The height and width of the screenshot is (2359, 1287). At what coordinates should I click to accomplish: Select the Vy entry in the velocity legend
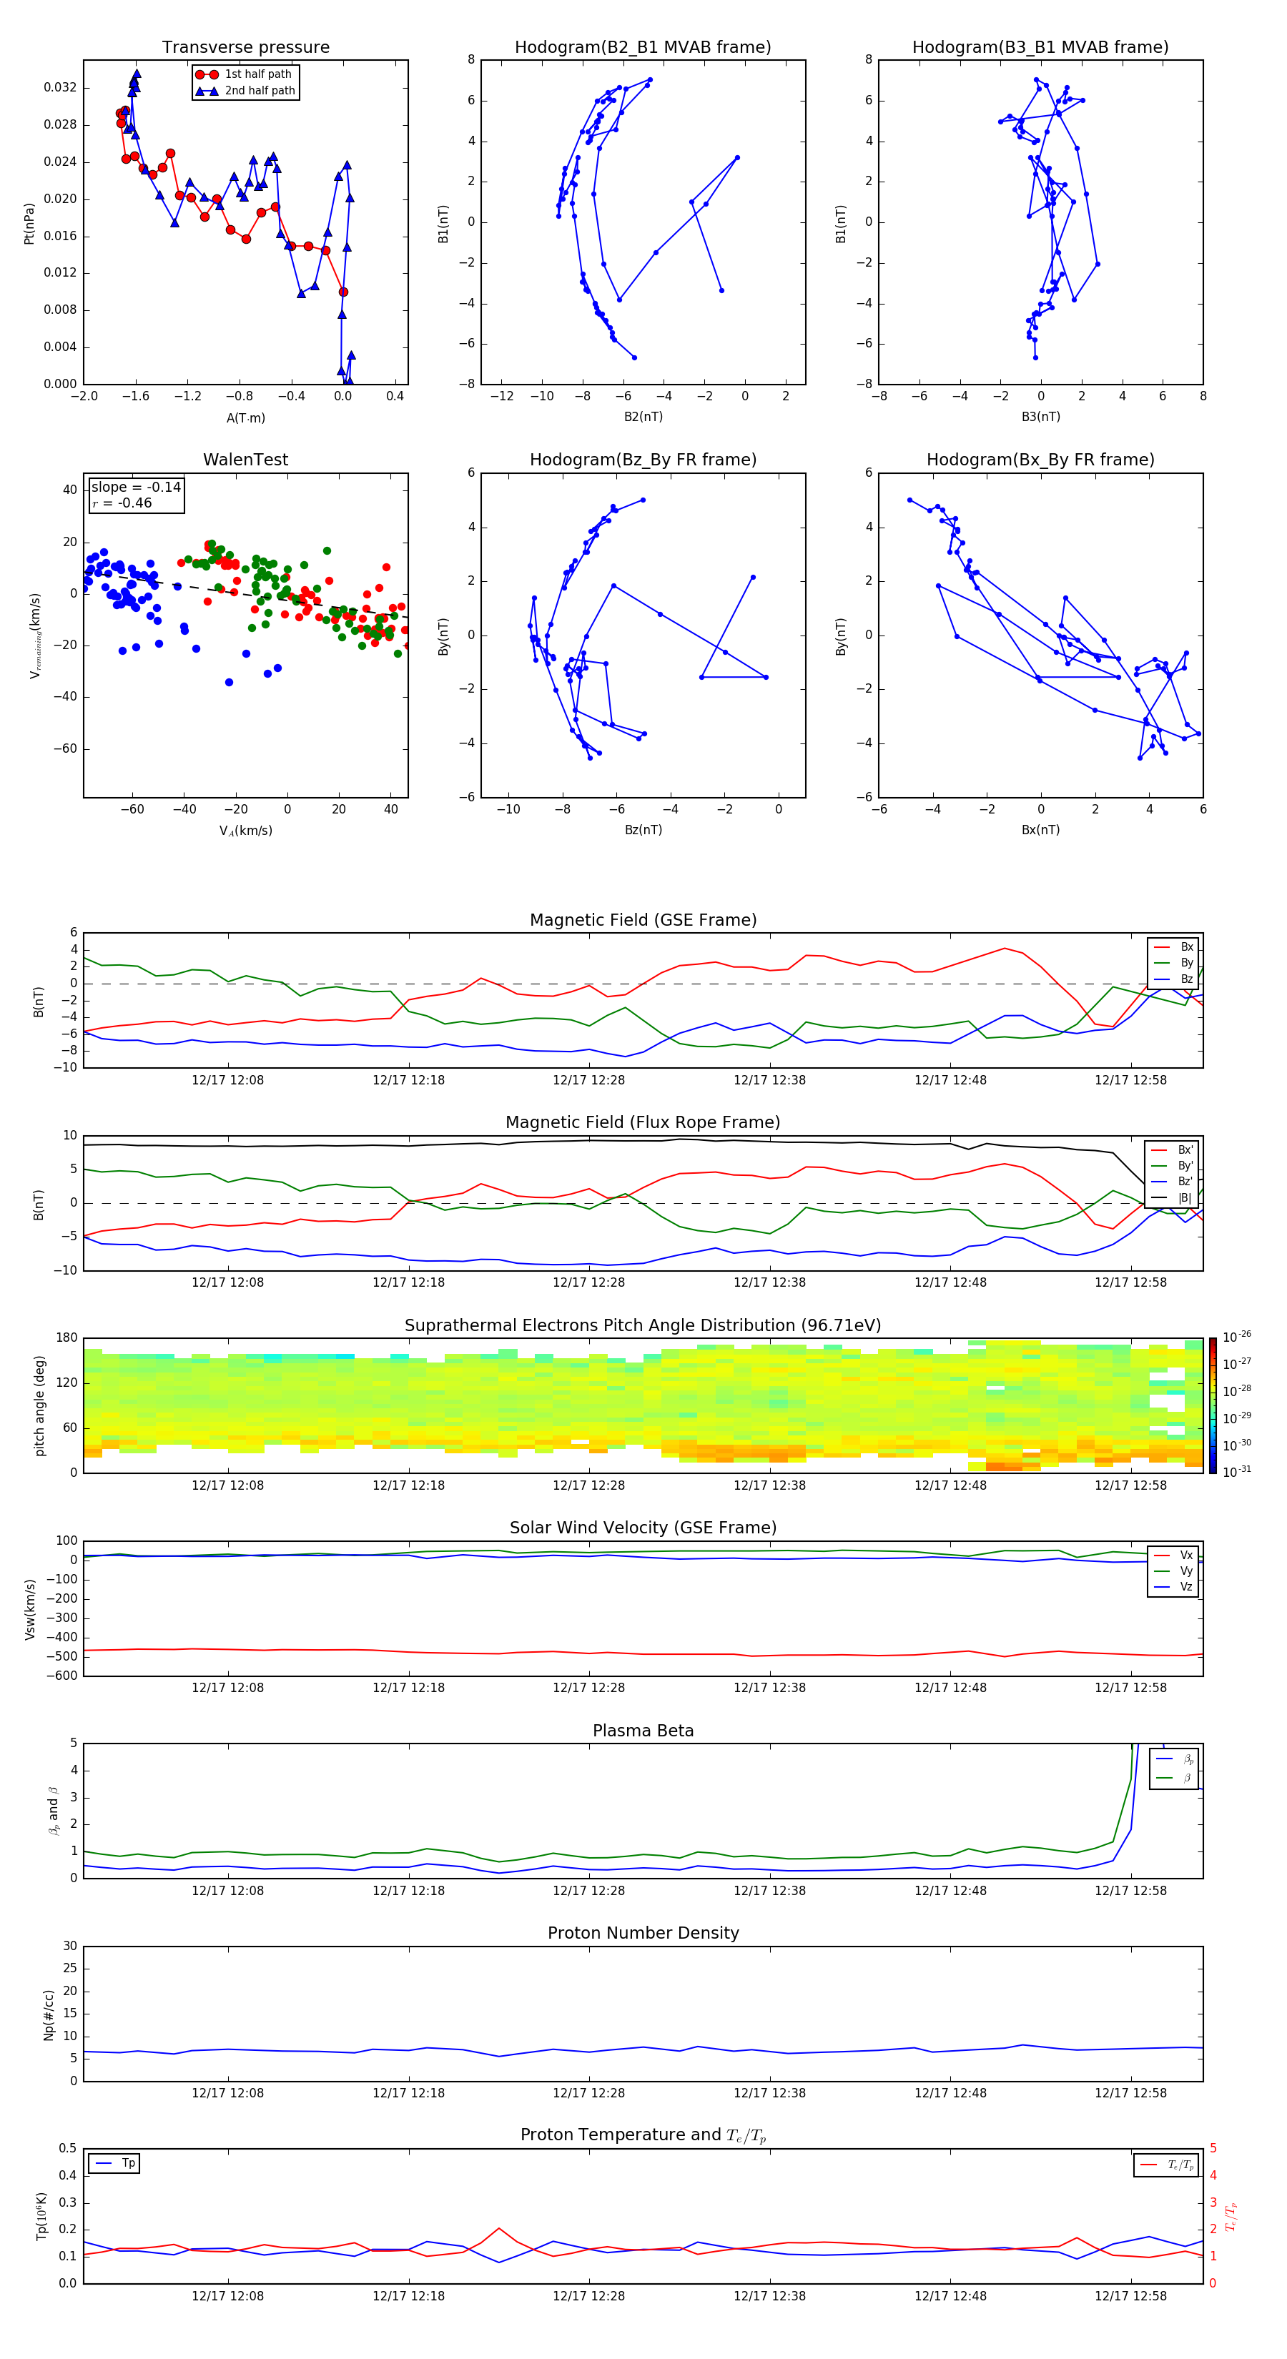click(1174, 1571)
